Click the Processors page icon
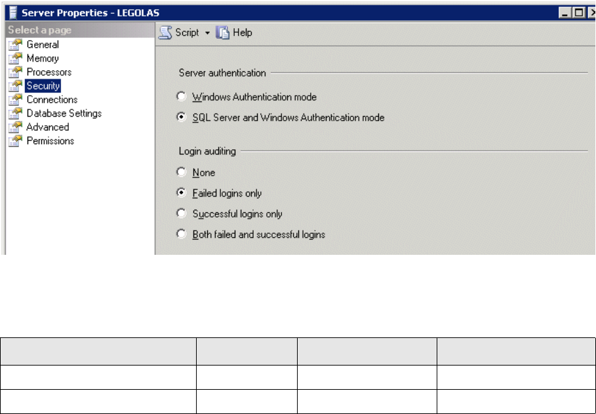Image resolution: width=596 pixels, height=414 pixels. (15, 72)
